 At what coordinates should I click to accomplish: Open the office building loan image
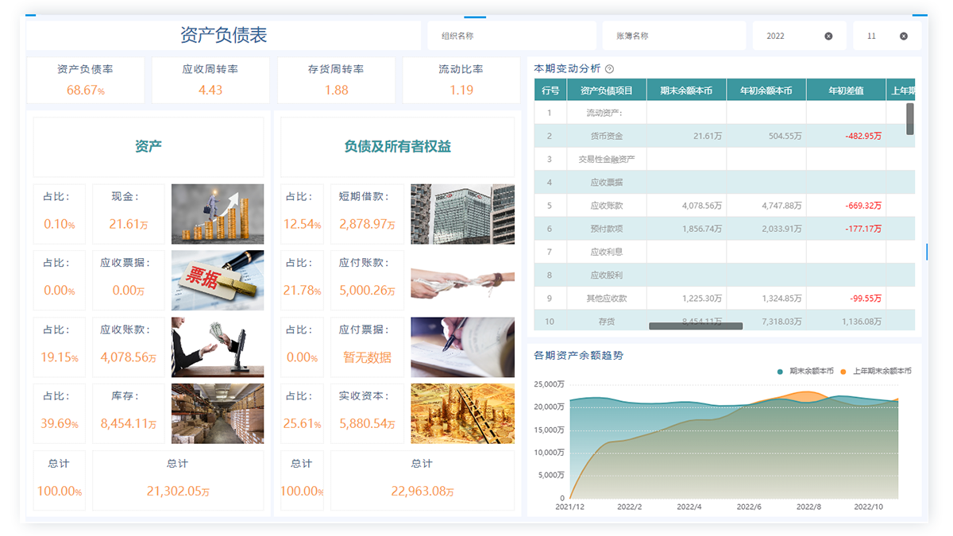coord(462,214)
